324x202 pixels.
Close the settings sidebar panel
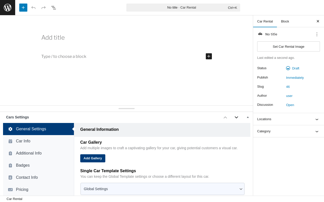pos(318,21)
